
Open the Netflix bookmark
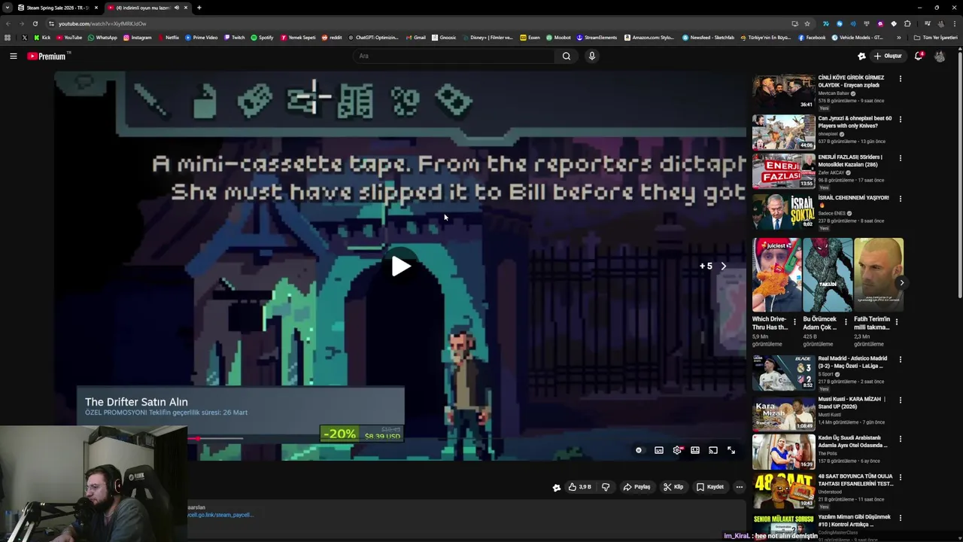tap(169, 37)
